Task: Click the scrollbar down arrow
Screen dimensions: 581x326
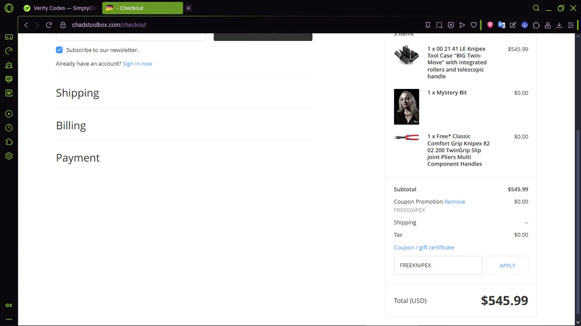Action: (x=578, y=323)
